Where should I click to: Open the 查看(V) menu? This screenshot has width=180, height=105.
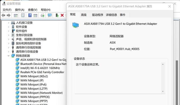[33, 10]
